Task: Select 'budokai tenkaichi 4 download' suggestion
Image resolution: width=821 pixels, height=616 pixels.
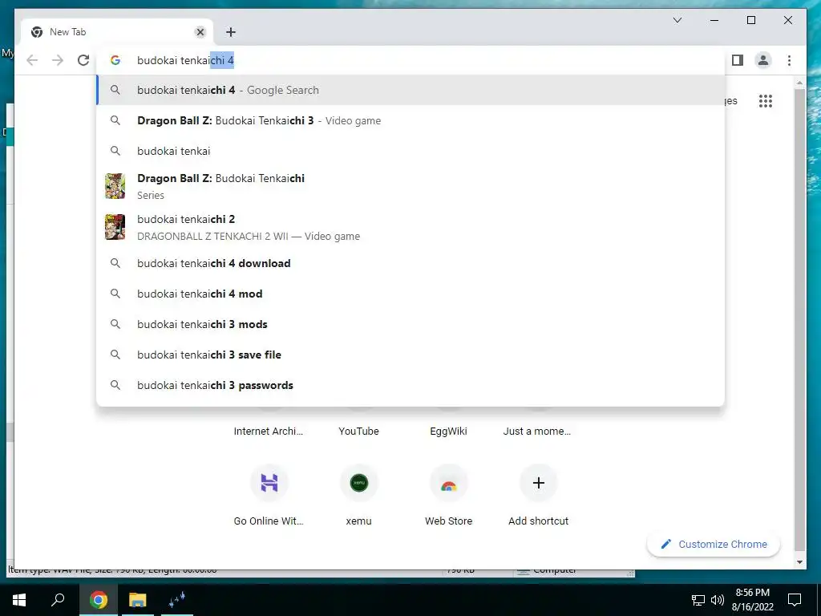Action: point(410,263)
